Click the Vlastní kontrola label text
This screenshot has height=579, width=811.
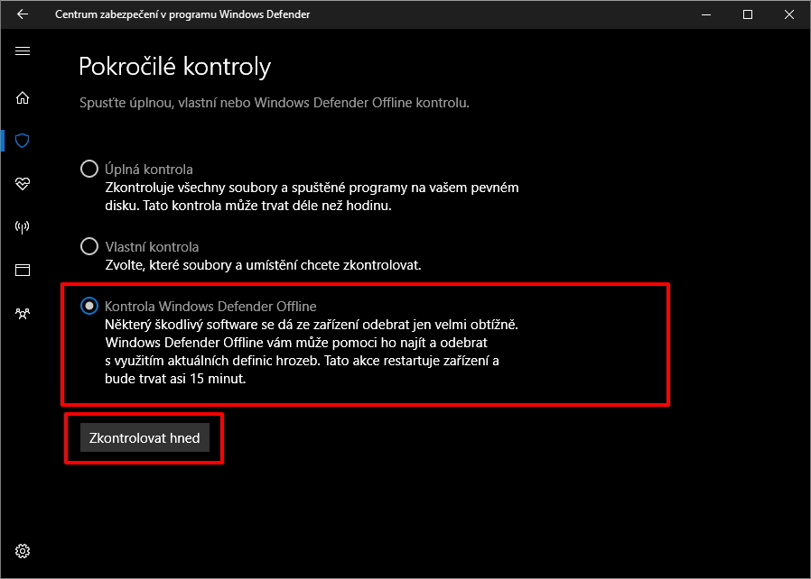coord(152,246)
